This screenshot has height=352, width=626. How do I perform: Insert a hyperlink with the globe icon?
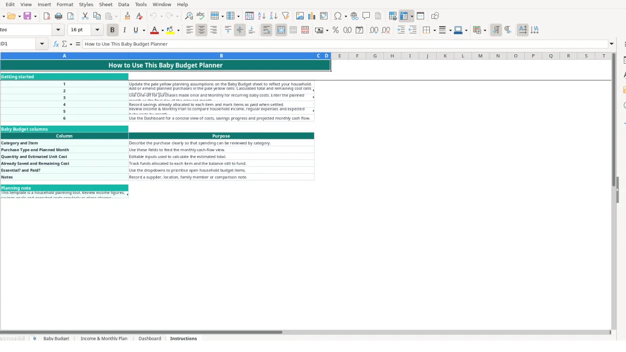point(354,16)
